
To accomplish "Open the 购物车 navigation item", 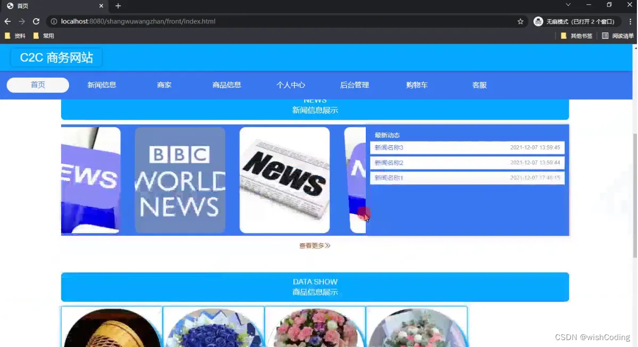I will tap(417, 85).
